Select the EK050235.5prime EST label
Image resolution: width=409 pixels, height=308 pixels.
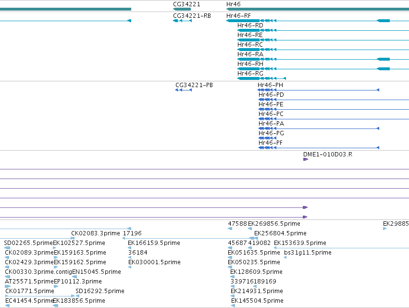[254, 262]
